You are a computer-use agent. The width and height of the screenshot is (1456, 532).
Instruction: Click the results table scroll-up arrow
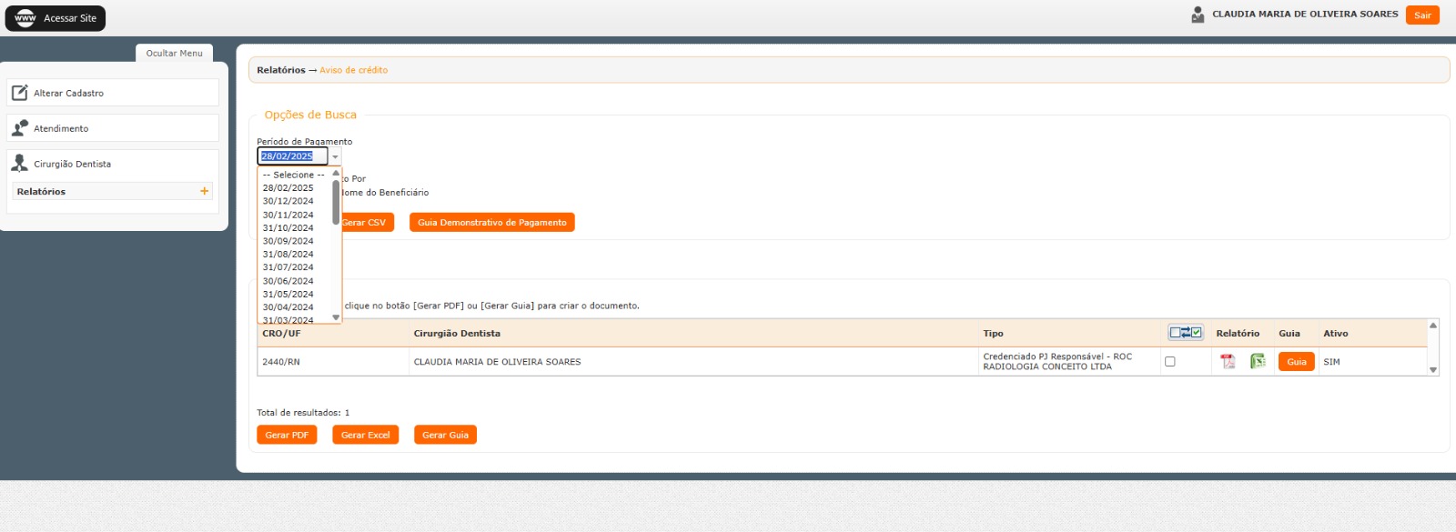(x=1433, y=325)
